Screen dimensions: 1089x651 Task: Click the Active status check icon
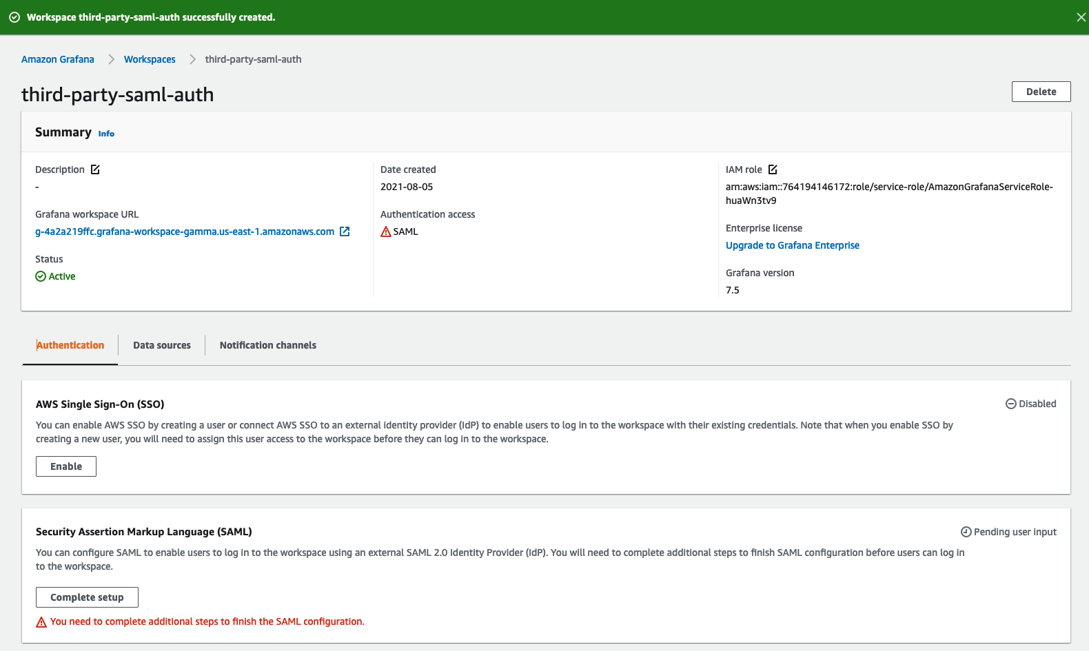(41, 276)
